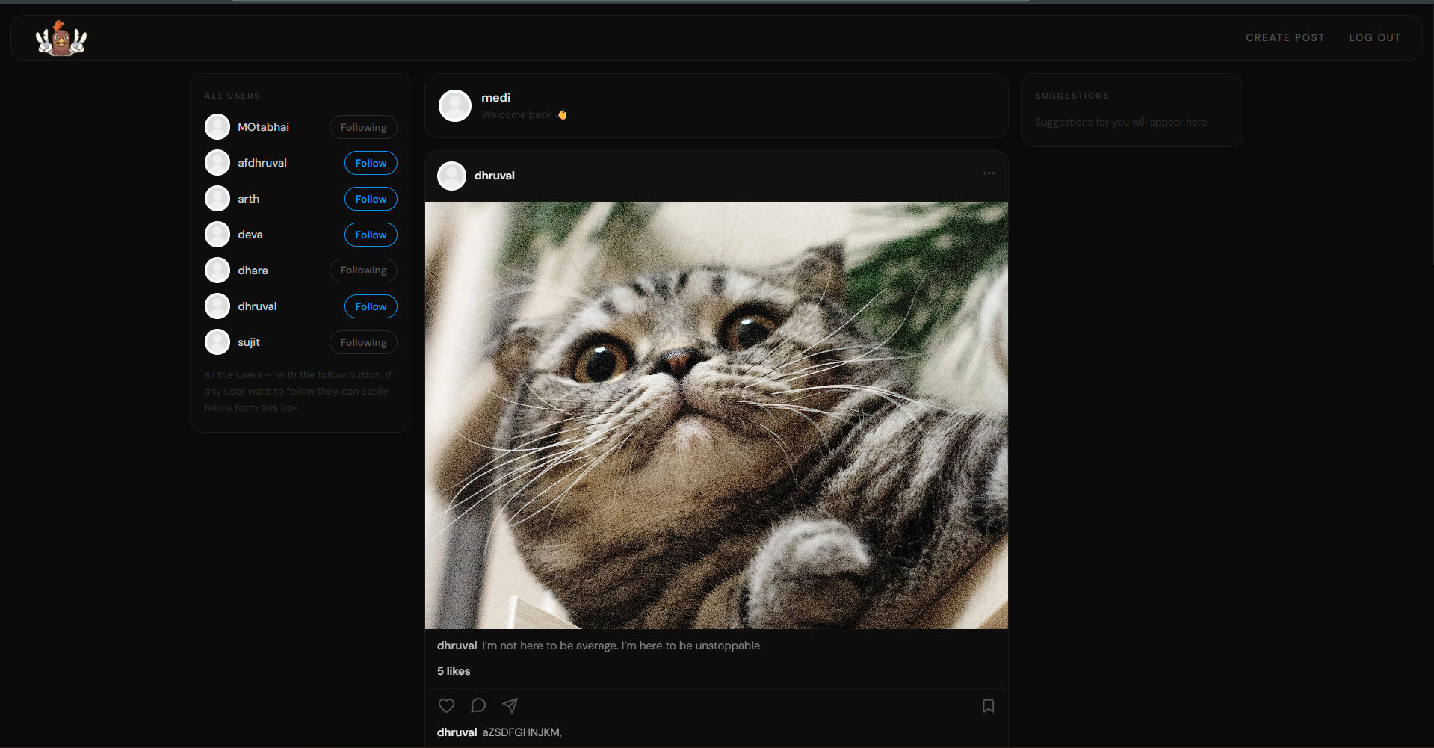Image resolution: width=1434 pixels, height=748 pixels.
Task: Click sujit's avatar in user list
Action: 217,342
